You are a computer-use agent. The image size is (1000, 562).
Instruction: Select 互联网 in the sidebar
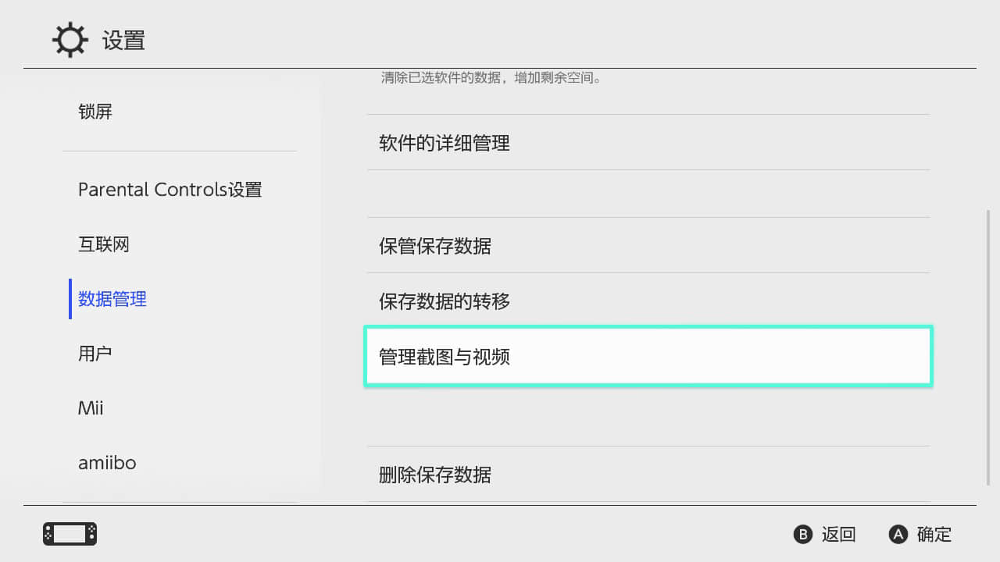[x=103, y=244]
